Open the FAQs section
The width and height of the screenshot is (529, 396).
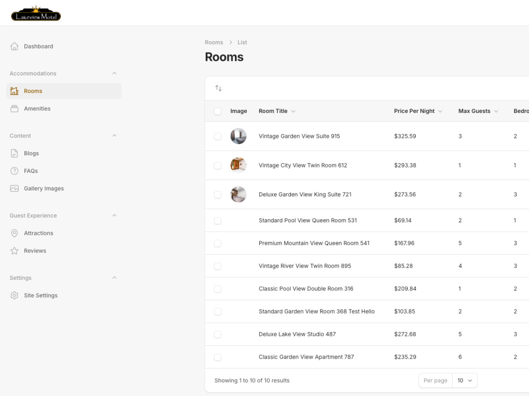click(64, 171)
